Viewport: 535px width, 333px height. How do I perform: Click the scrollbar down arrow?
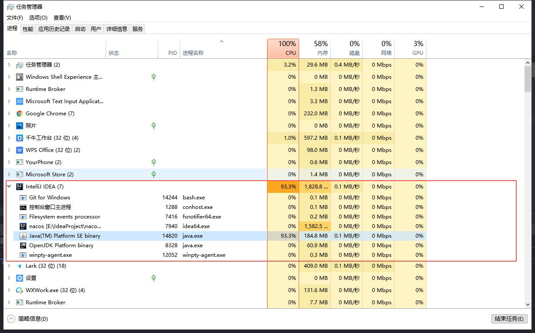[x=528, y=305]
